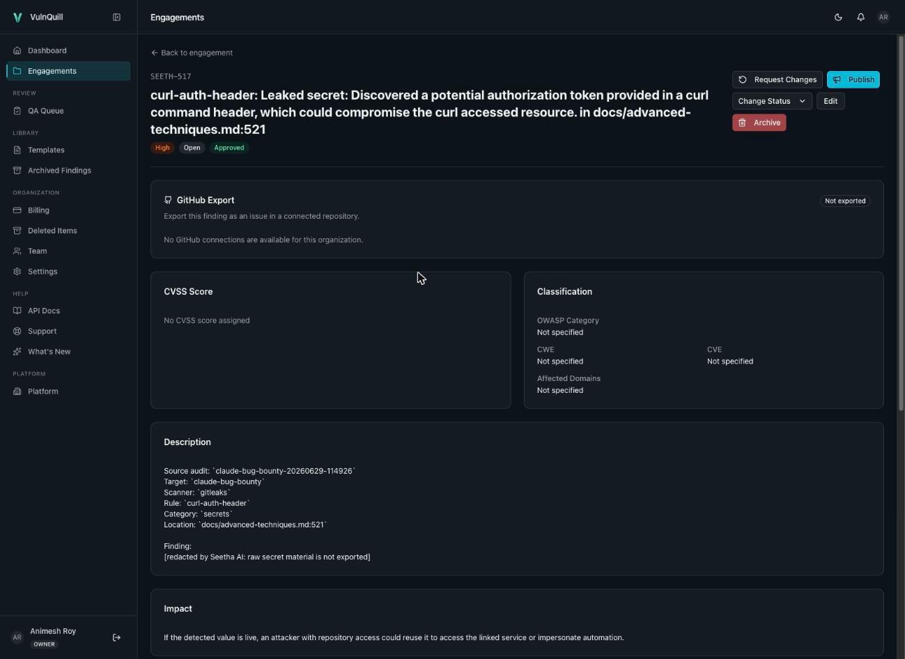Screen dimensions: 905x659
Task: Click the Dashboard home icon
Action: click(17, 51)
